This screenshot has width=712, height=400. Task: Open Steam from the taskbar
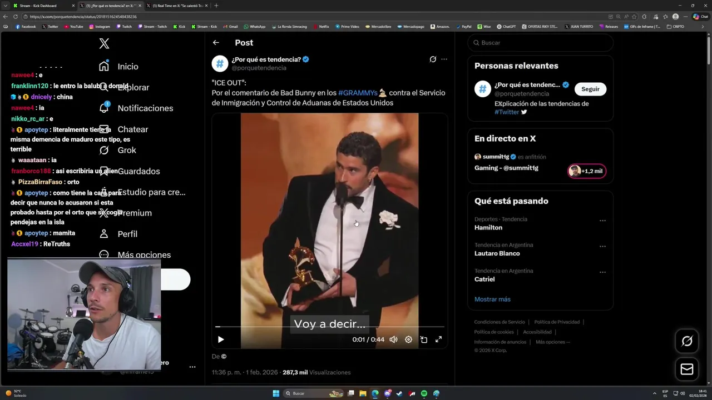pos(399,393)
